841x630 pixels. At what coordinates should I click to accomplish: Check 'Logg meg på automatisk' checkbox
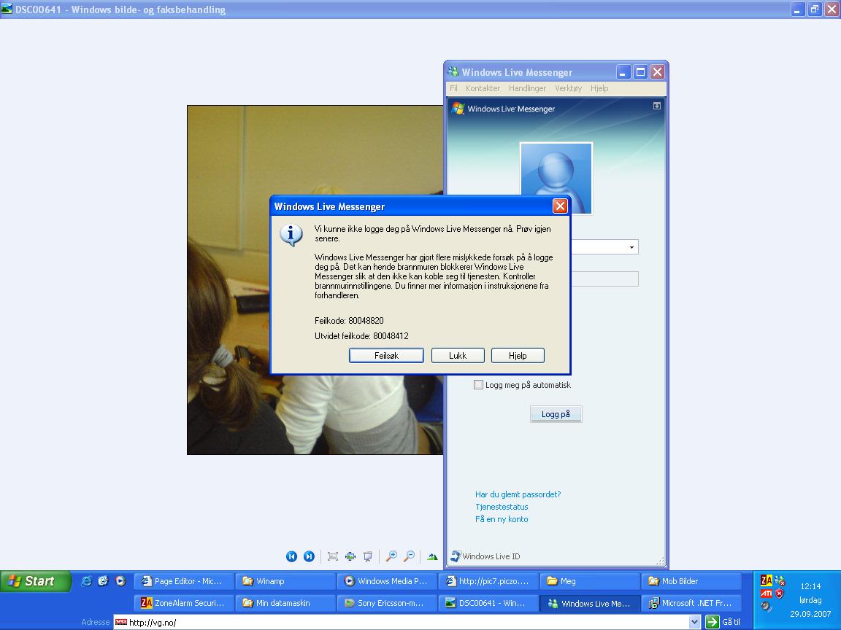478,385
